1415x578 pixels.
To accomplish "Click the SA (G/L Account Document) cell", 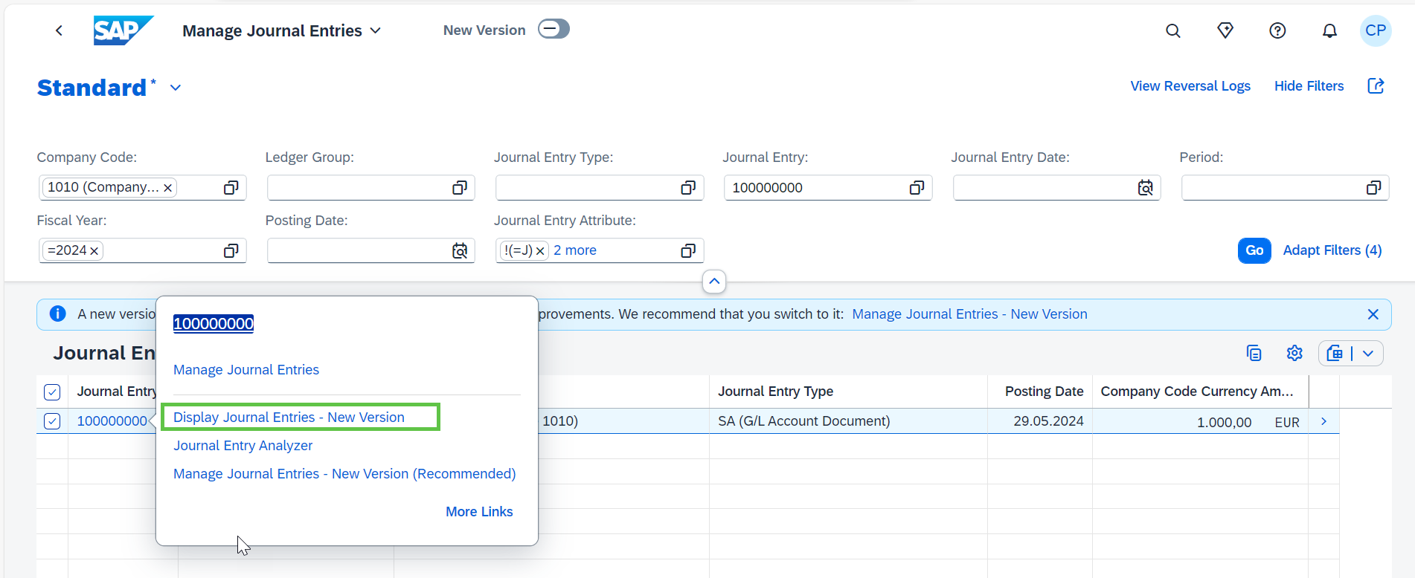I will (x=848, y=421).
